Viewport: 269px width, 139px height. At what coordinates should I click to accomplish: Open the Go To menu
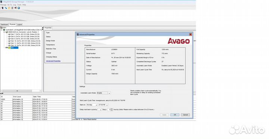[x=10, y=5]
